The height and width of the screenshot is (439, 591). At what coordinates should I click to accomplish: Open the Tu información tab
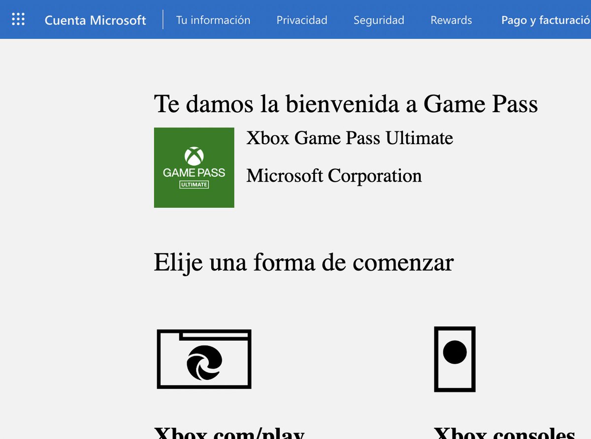point(213,20)
